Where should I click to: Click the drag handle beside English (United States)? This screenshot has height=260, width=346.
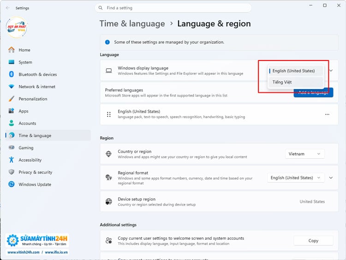coord(108,115)
